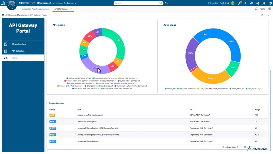Go to next page of records

click(x=261, y=147)
